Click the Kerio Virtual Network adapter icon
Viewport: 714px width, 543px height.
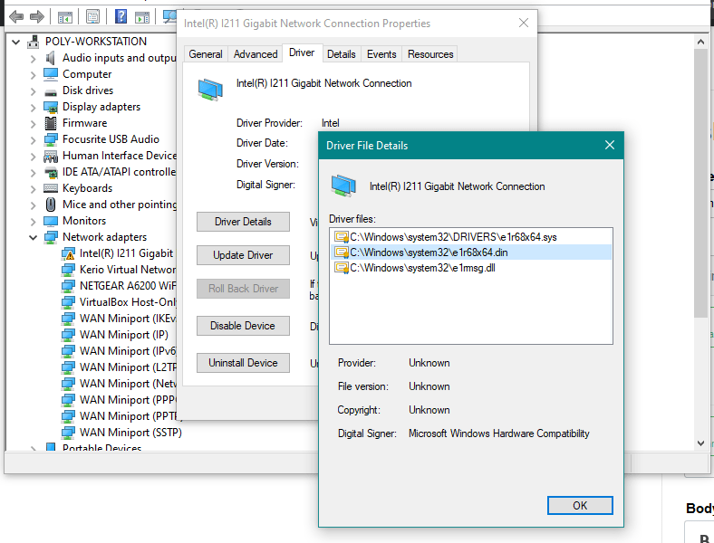coord(68,270)
